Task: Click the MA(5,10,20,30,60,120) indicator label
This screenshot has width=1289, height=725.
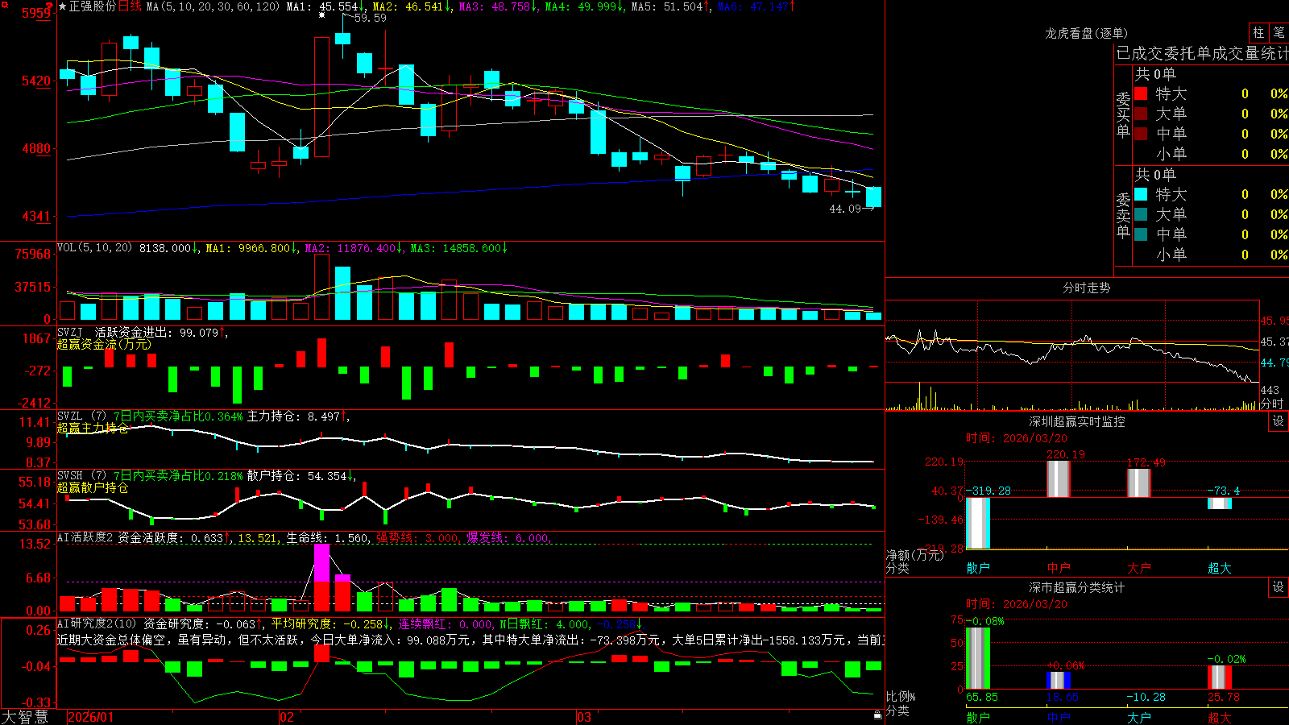Action: [213, 6]
